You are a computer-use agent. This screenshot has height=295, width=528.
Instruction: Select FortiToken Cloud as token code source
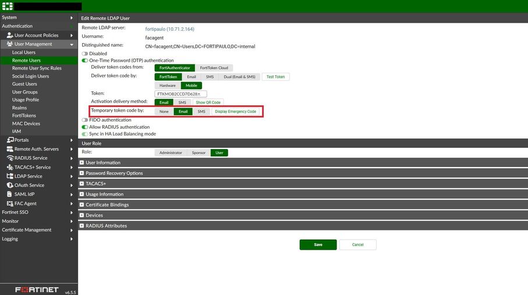click(214, 67)
